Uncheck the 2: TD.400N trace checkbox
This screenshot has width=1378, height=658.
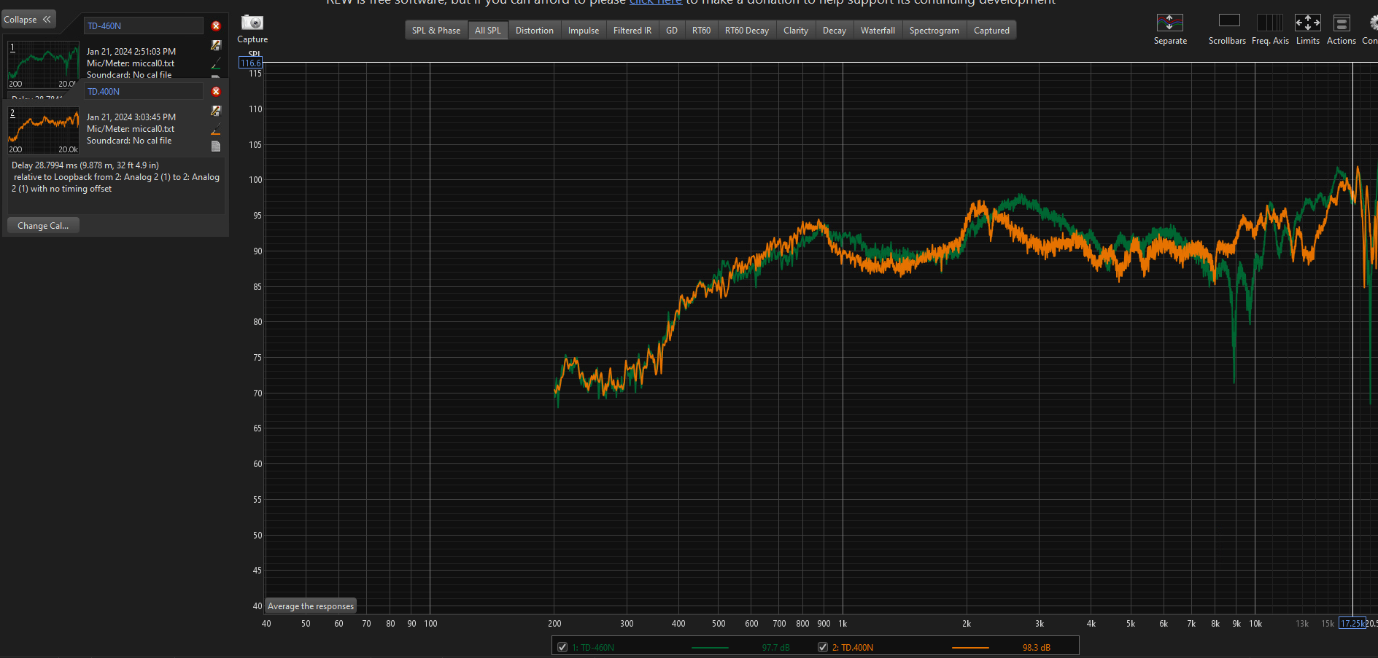pyautogui.click(x=823, y=647)
